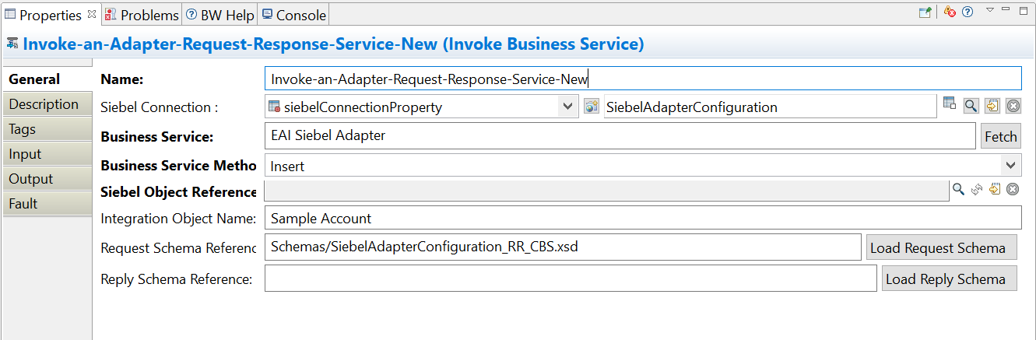Click the empty Reply Schema Reference field

point(571,279)
